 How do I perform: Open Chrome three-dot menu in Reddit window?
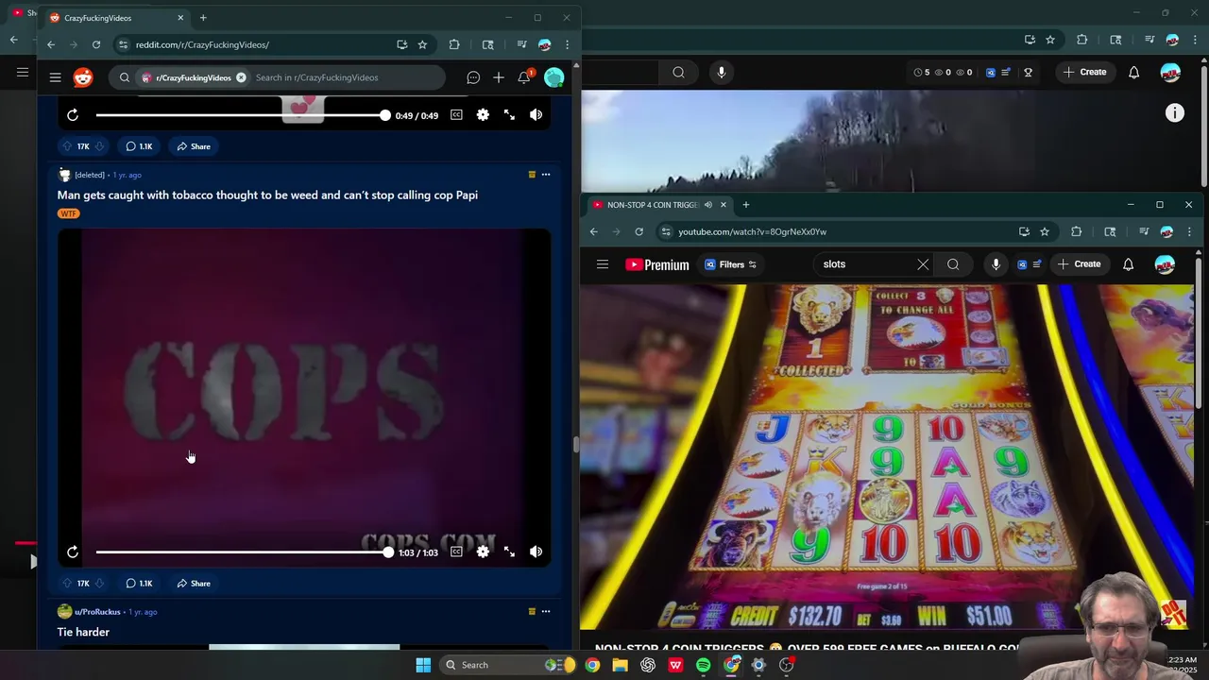567,44
